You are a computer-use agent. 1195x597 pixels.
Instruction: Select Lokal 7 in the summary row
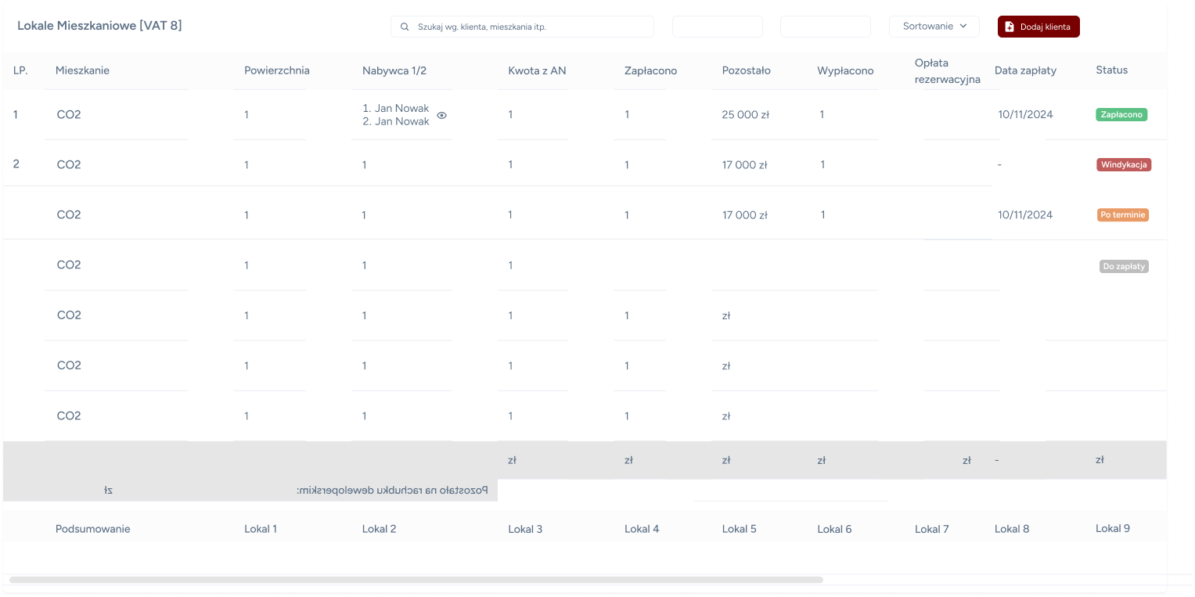tap(931, 529)
